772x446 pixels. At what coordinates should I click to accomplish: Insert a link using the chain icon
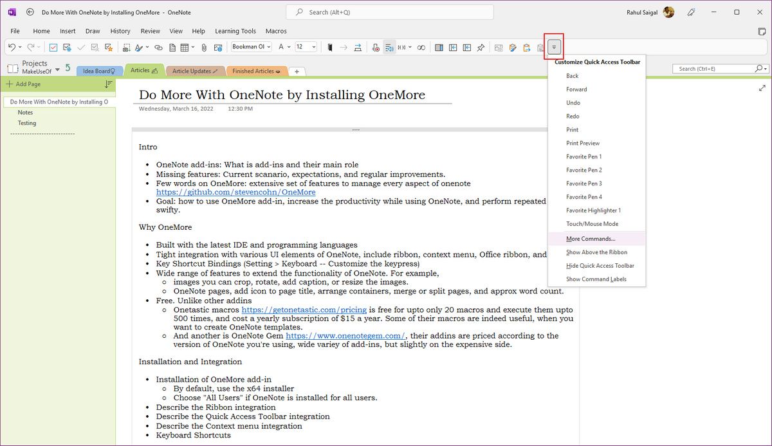coord(158,46)
